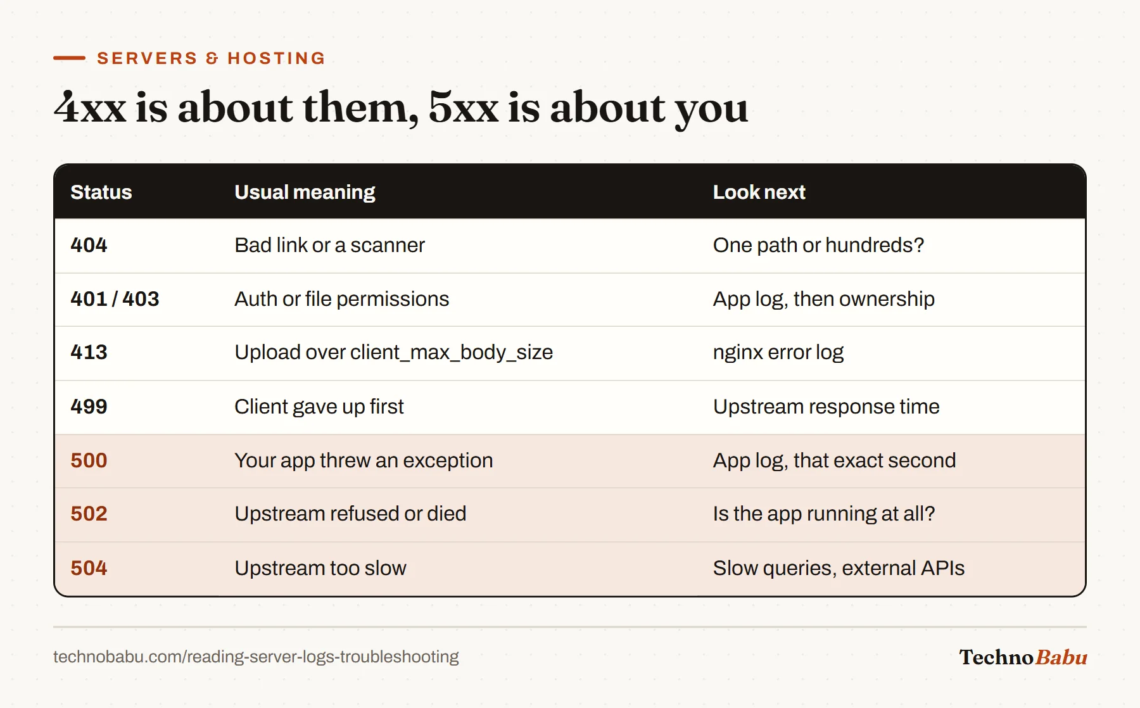Click the 401 / 403 status cell
This screenshot has height=708, width=1140.
115,299
